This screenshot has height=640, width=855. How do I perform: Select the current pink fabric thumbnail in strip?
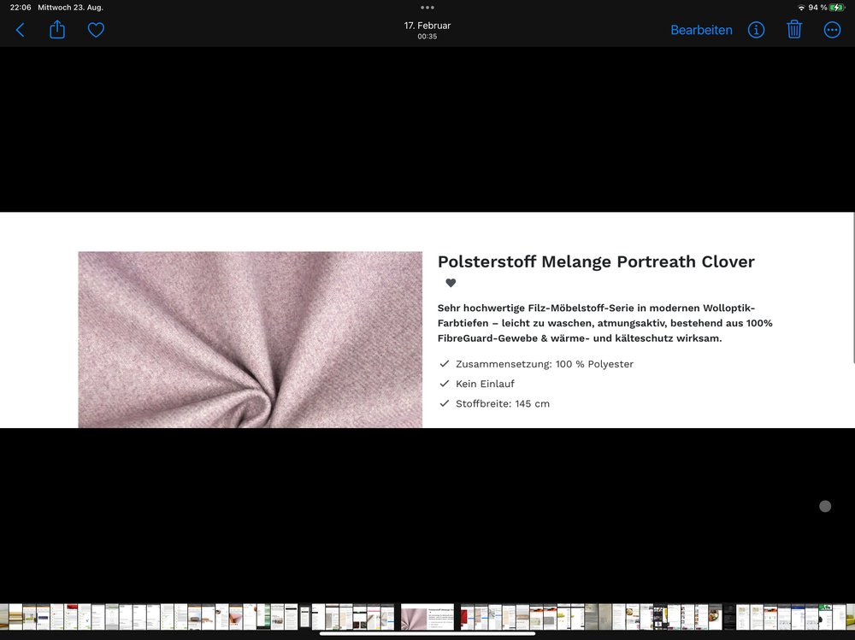click(x=427, y=617)
